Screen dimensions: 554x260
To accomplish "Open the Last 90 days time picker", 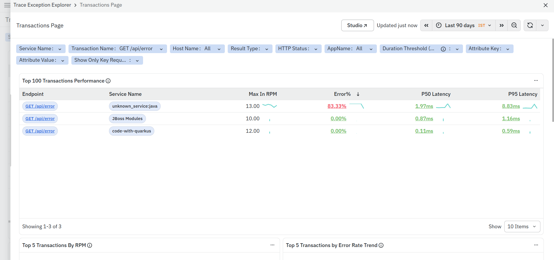I will coord(464,25).
